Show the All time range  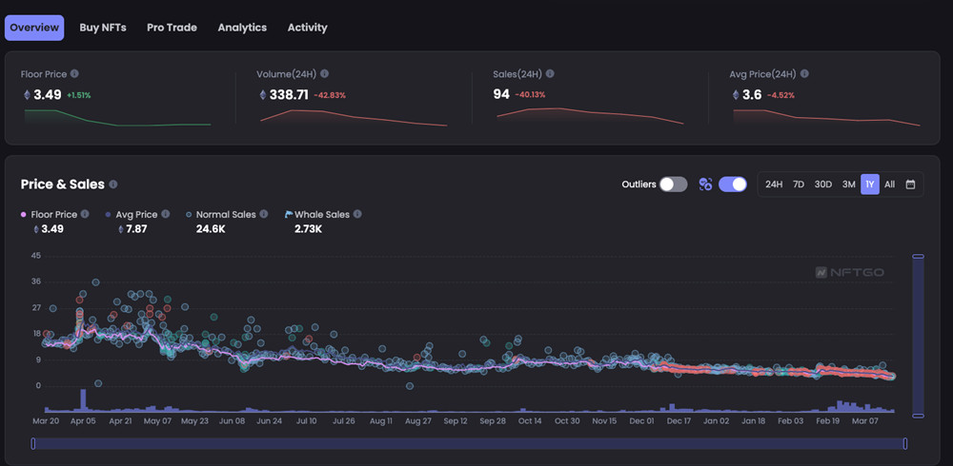point(889,184)
